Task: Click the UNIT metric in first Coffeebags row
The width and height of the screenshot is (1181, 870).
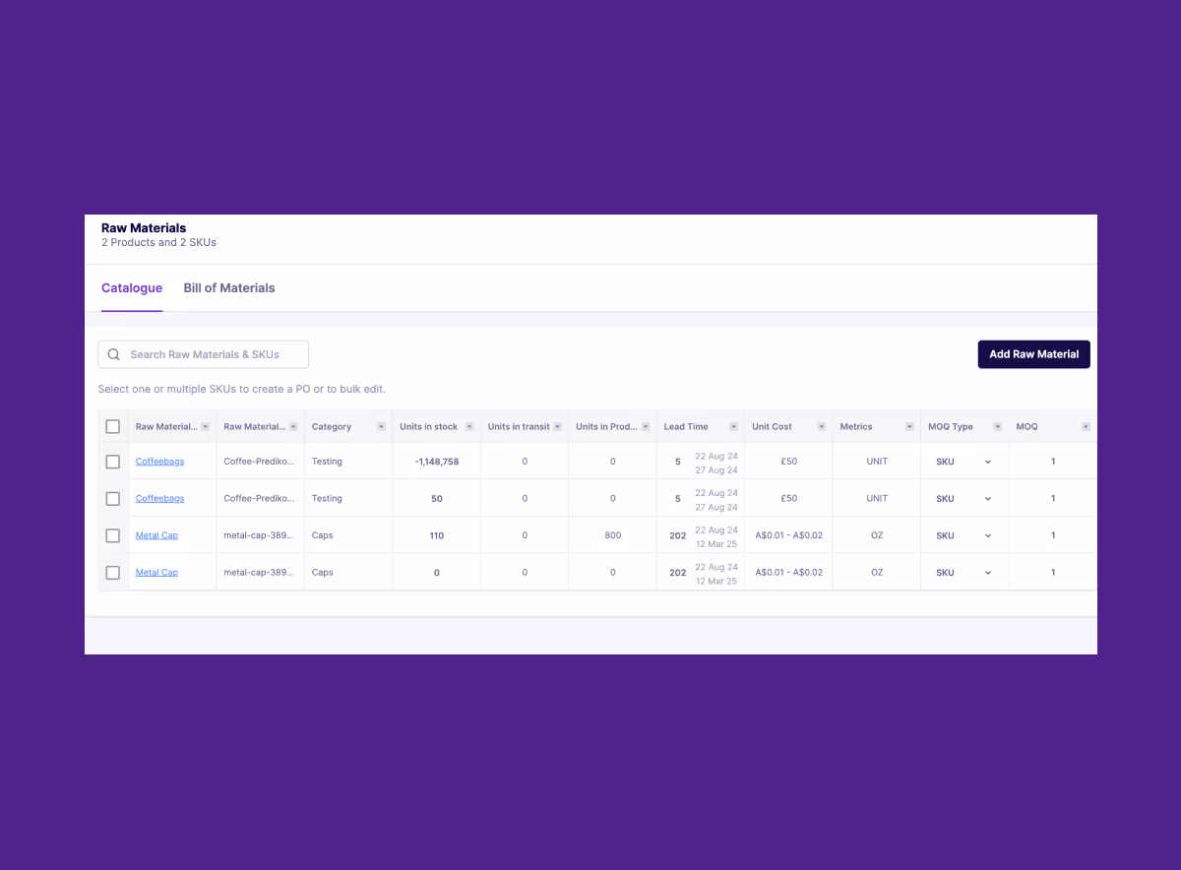Action: pyautogui.click(x=877, y=462)
